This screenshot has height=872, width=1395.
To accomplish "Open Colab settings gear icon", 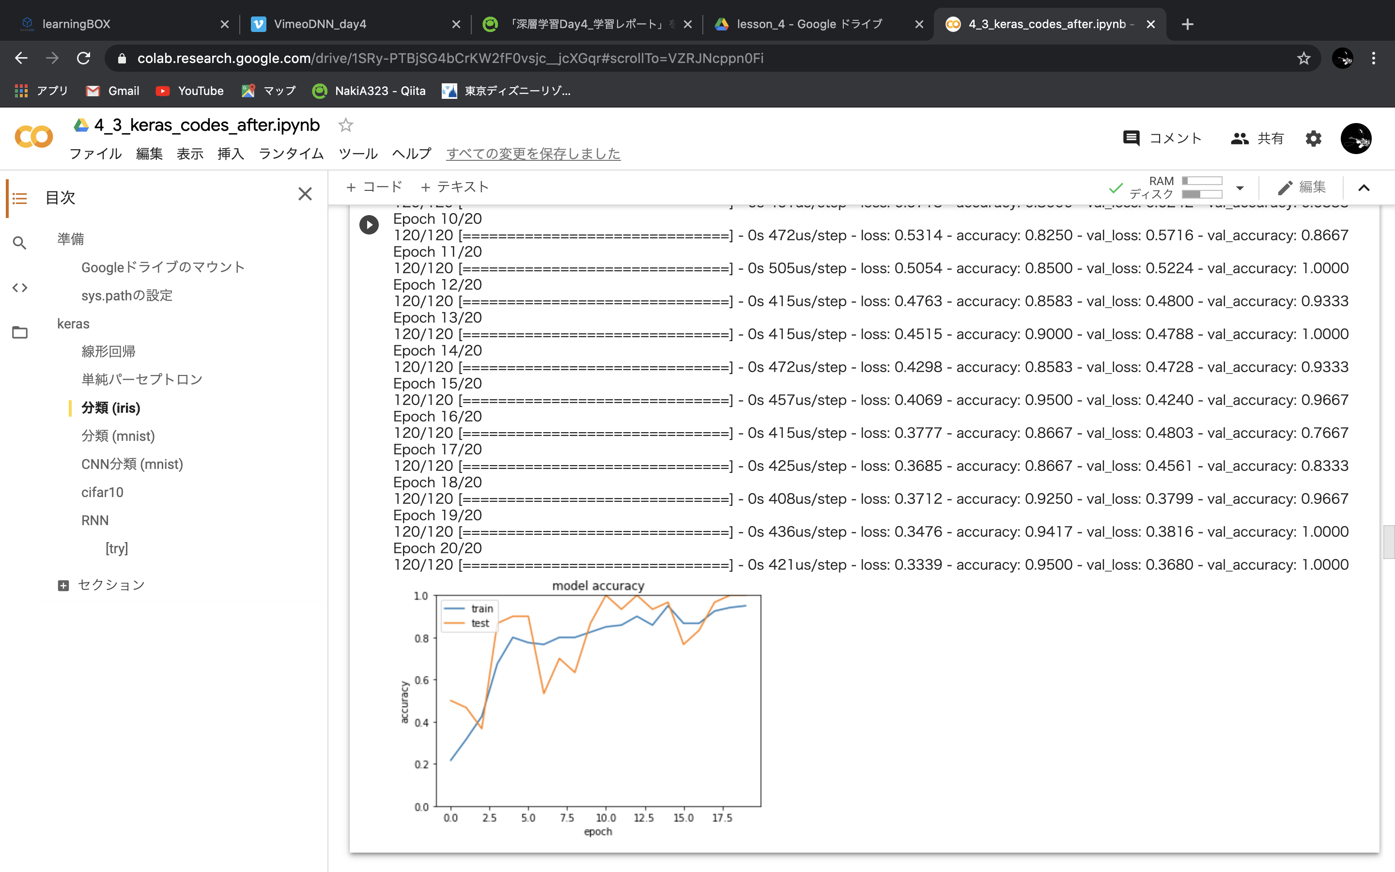I will tap(1313, 139).
